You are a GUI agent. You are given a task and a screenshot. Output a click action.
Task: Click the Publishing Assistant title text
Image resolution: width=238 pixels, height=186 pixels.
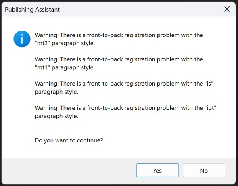(x=33, y=10)
